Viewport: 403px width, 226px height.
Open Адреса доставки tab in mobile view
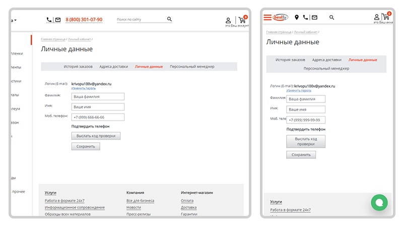pyautogui.click(x=326, y=60)
